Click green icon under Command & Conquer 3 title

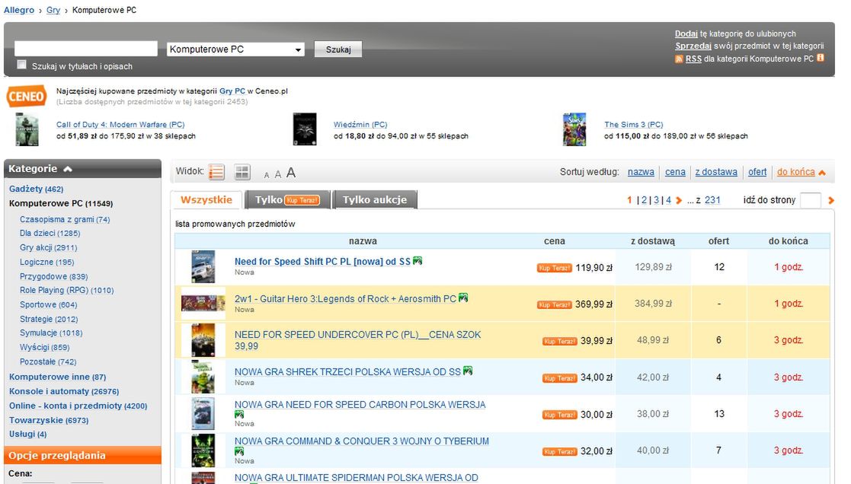click(238, 451)
